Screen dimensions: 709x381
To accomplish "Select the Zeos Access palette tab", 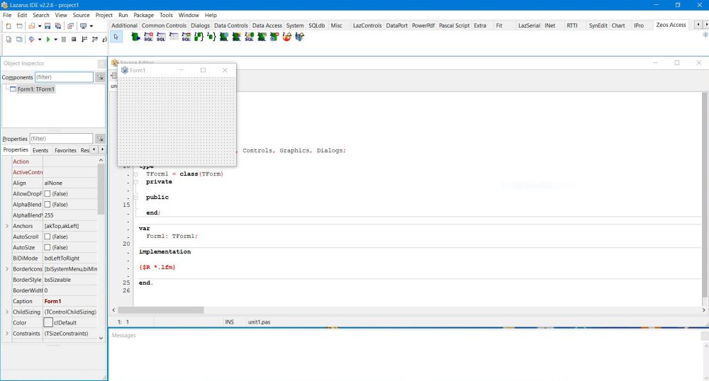I will point(671,25).
